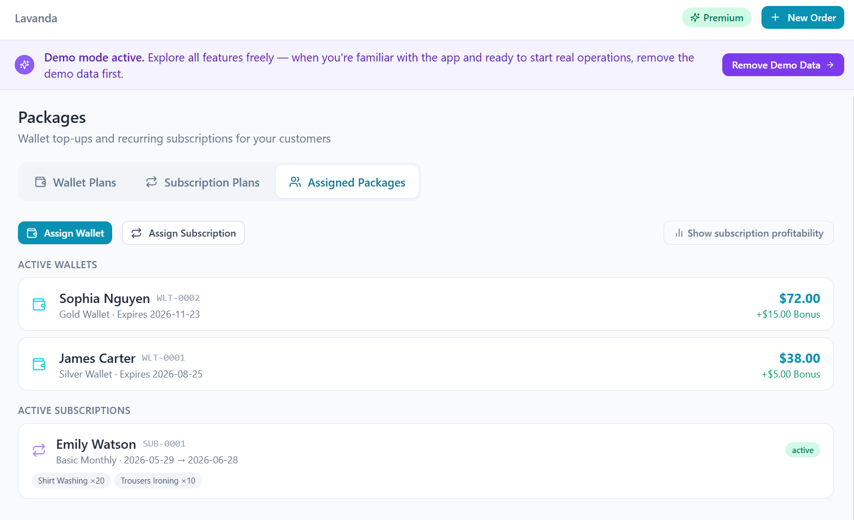Open Emily Watson subscription card
The width and height of the screenshot is (854, 520).
(x=426, y=461)
